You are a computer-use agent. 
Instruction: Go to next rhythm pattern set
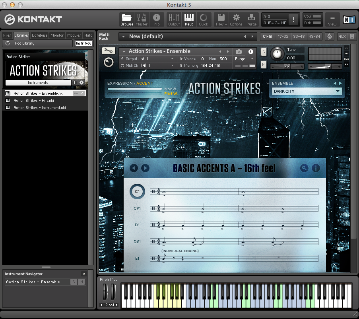[145, 168]
